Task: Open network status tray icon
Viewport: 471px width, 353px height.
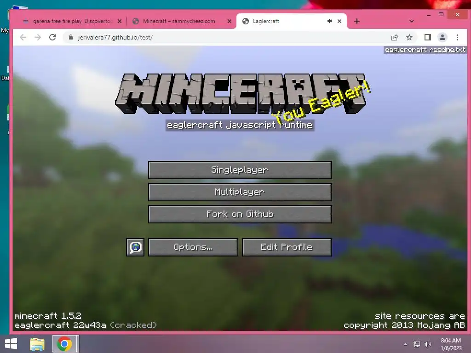Action: click(417, 344)
